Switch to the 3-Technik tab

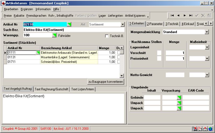click(171, 24)
